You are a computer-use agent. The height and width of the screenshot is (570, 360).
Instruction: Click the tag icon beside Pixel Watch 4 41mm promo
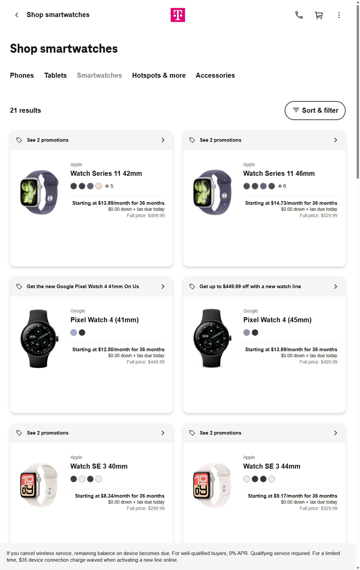[x=19, y=286]
